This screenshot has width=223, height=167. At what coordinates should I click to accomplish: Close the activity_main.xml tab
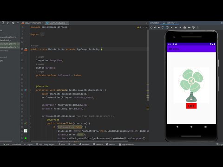(43, 23)
